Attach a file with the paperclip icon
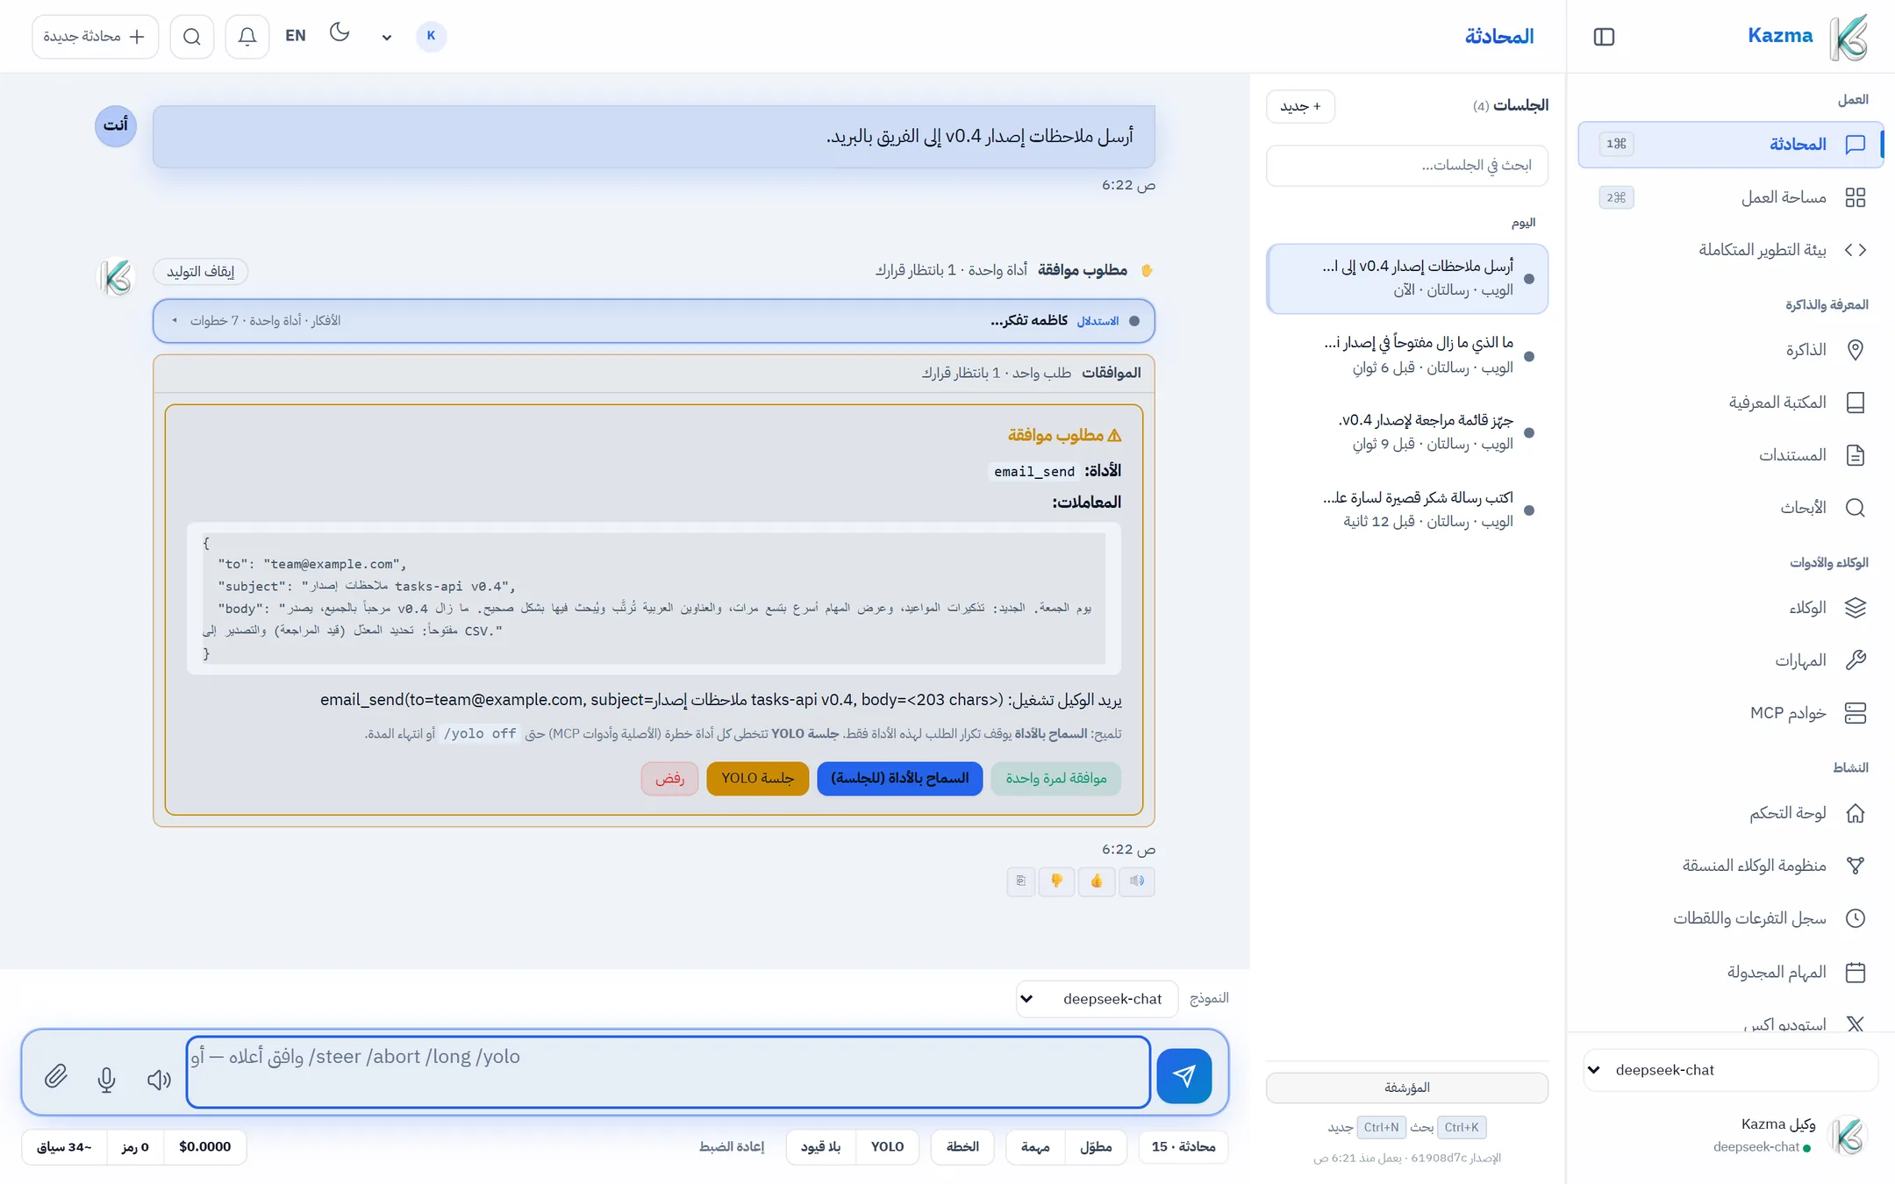 point(55,1076)
